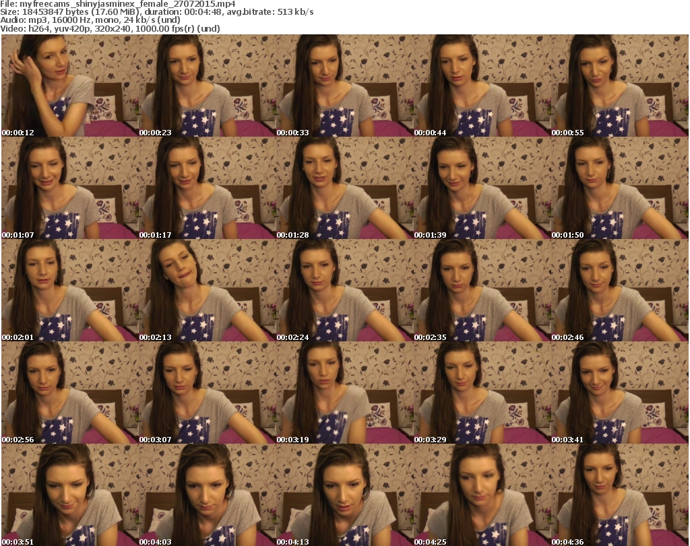Click the Size and duration info line
690x546 pixels.
click(156, 12)
